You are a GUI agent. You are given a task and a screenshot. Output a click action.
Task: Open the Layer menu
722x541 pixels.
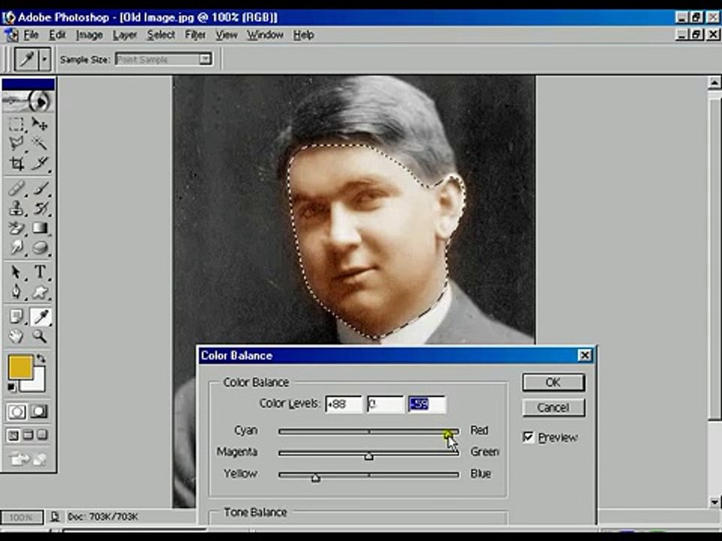coord(125,35)
